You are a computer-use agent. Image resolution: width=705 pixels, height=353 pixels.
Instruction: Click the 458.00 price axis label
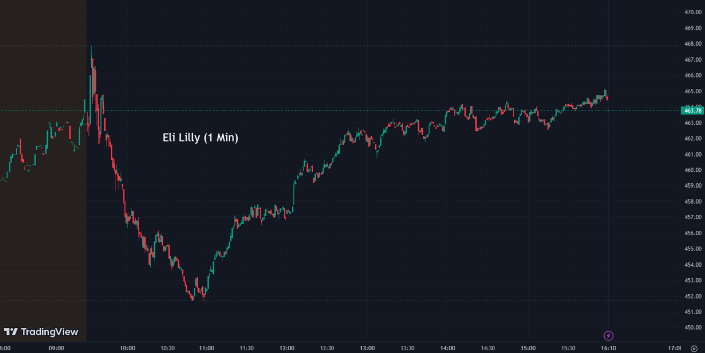pyautogui.click(x=692, y=201)
